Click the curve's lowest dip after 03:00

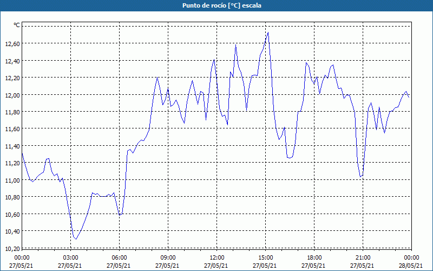click(76, 239)
